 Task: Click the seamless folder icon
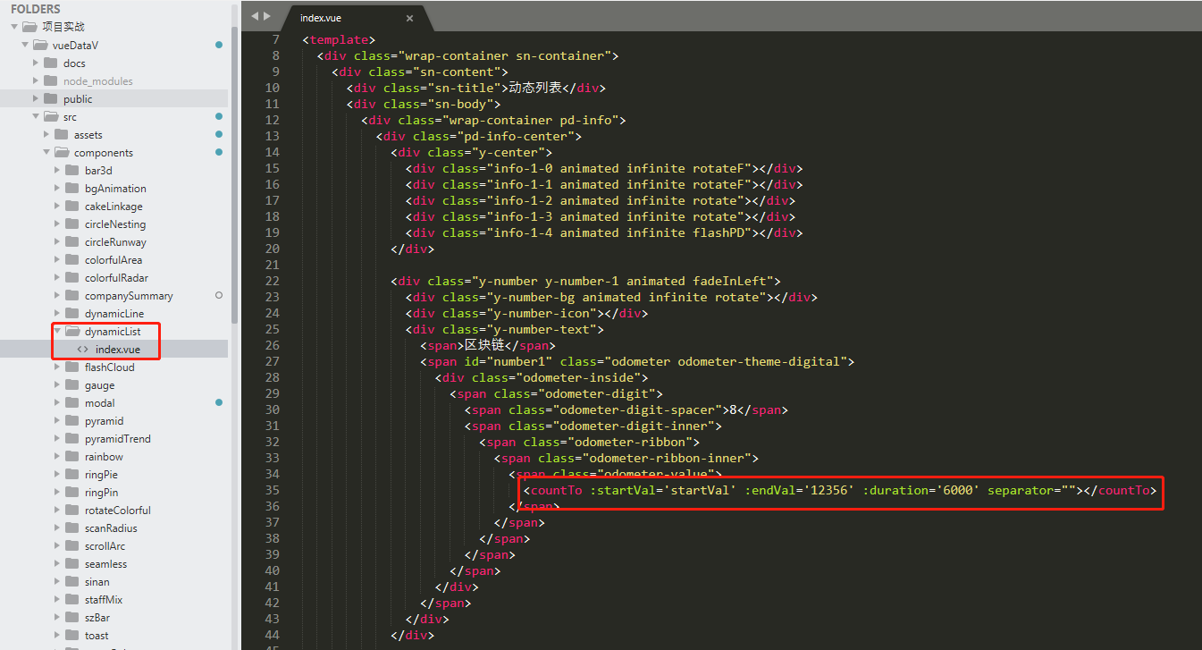[x=71, y=563]
